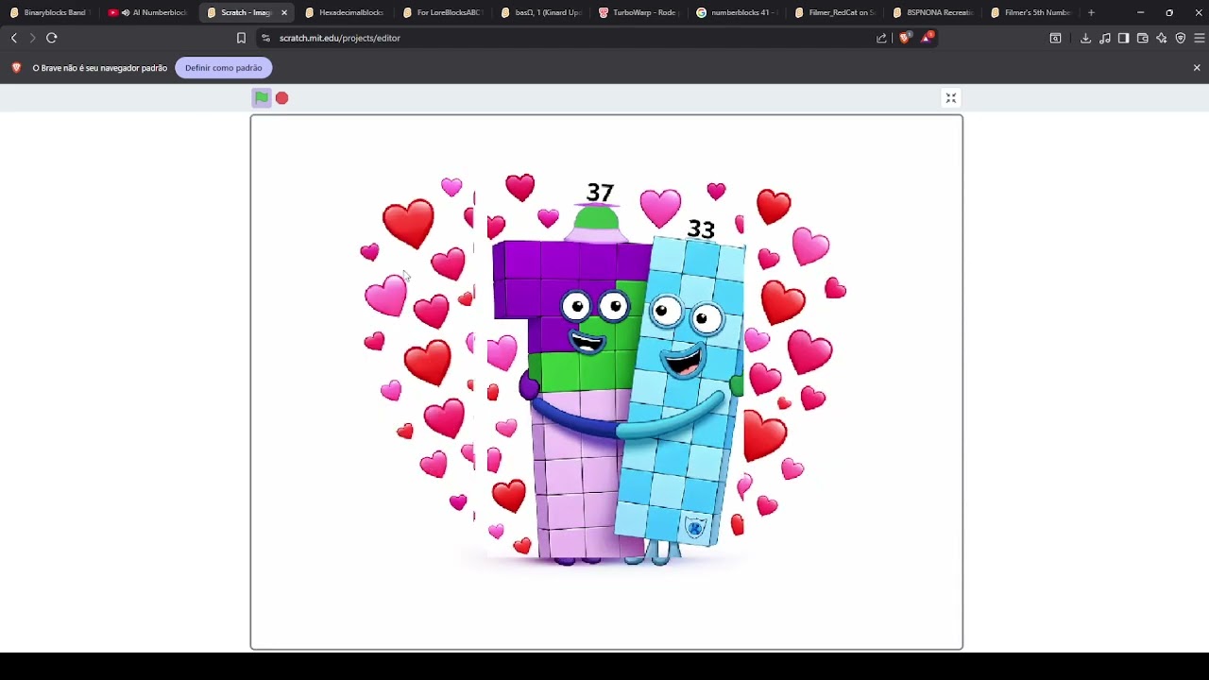Go back to the previous page
Screen dimensions: 1209x680
click(x=14, y=38)
